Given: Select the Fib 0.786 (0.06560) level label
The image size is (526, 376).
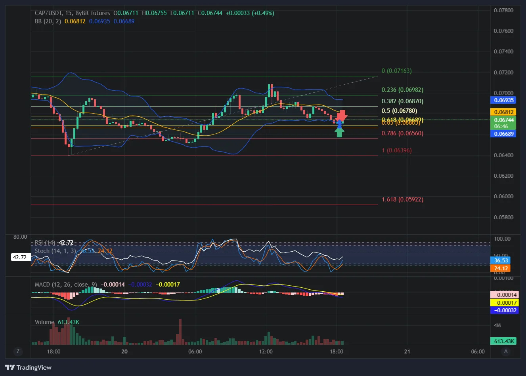Looking at the screenshot, I should pos(402,133).
